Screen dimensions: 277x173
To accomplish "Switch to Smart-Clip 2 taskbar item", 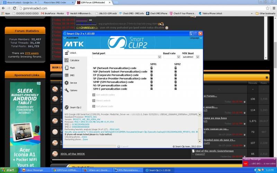I will tap(158, 170).
